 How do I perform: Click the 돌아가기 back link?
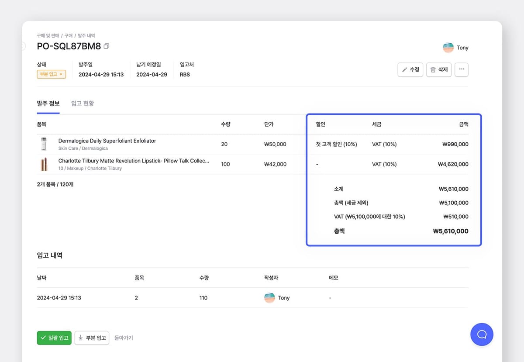click(124, 338)
